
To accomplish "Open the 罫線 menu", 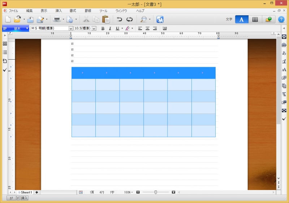I will 88,11.
